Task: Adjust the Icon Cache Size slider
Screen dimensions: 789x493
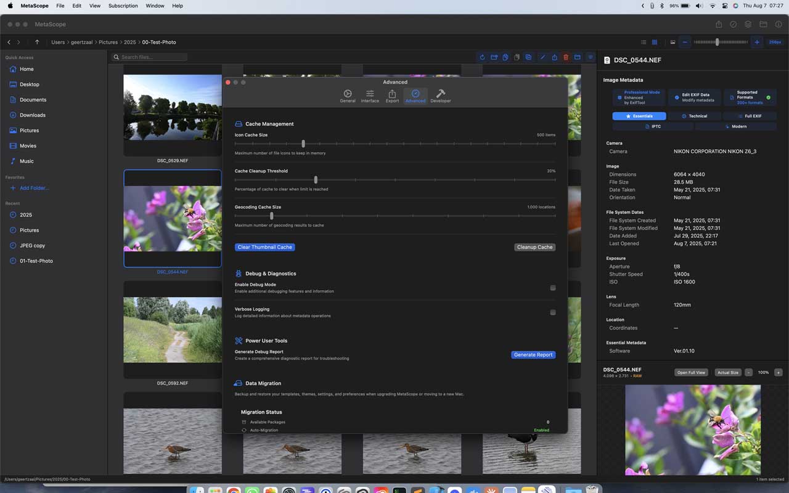Action: click(395, 144)
